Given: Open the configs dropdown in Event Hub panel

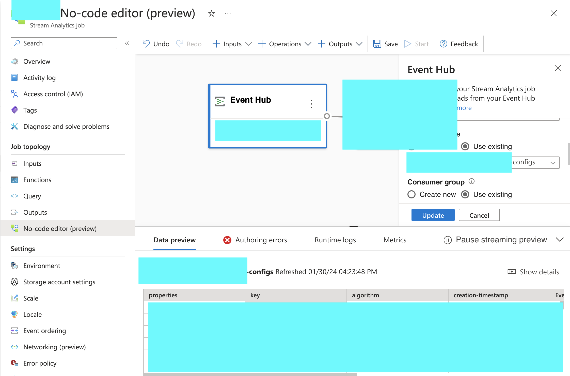Looking at the screenshot, I should (x=553, y=163).
